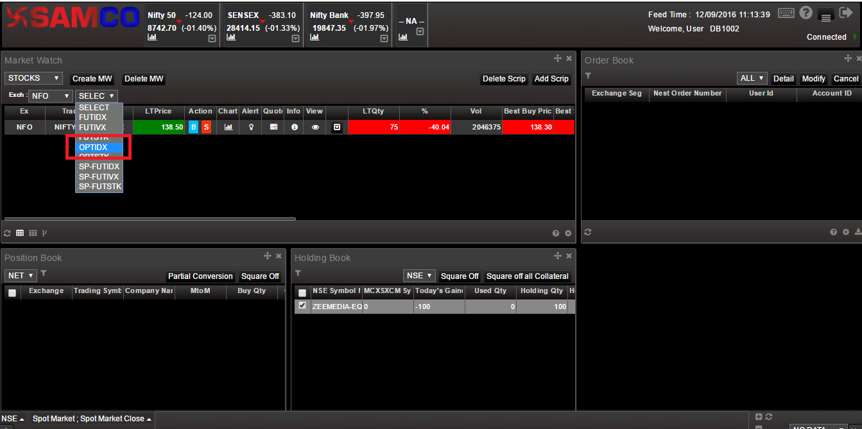Open the NSE selector in the bottom bar
The width and height of the screenshot is (862, 429).
[x=13, y=419]
